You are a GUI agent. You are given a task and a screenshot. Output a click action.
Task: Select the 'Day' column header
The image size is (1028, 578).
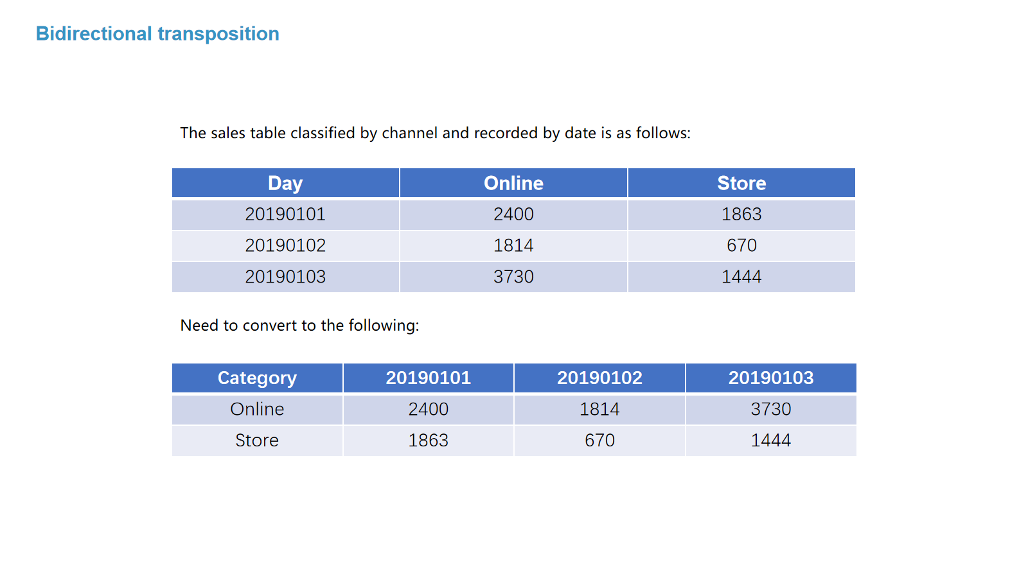[285, 183]
